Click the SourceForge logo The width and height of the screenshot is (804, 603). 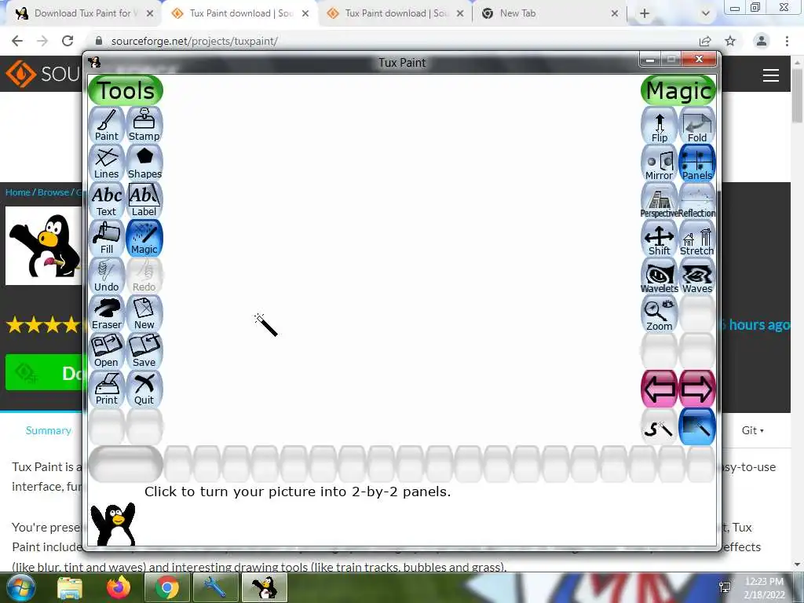point(43,74)
